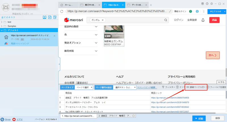Click the reload page icon

pyautogui.click(x=62, y=11)
